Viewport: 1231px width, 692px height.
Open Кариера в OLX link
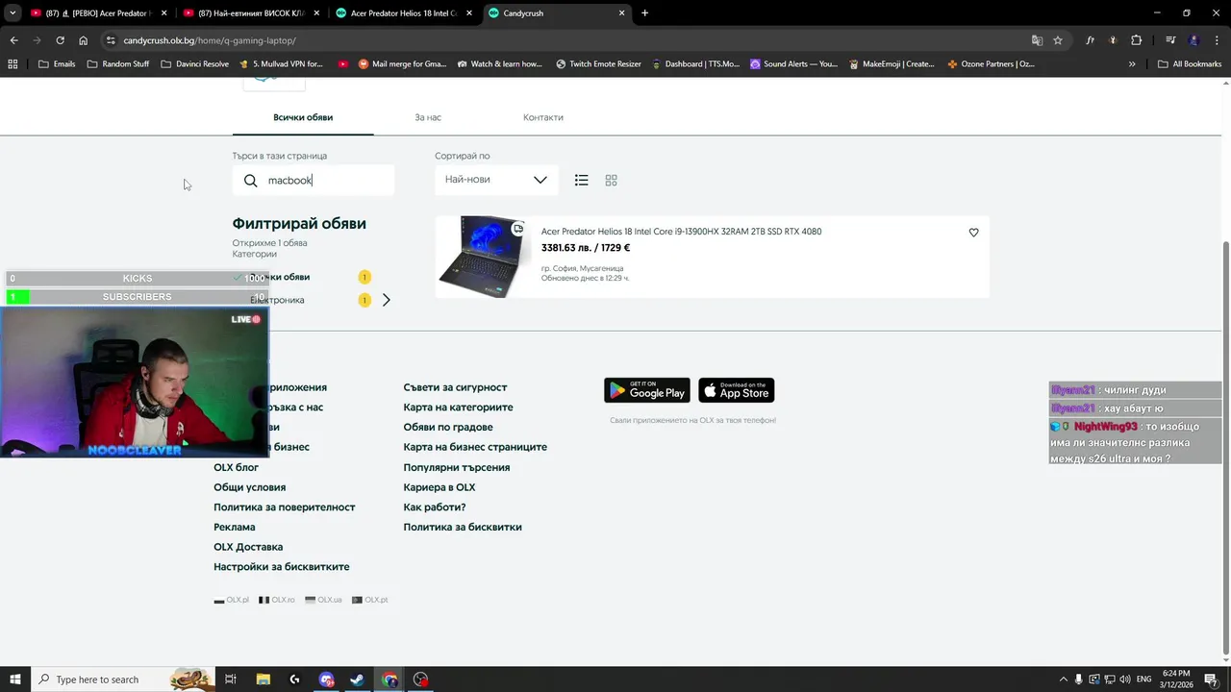click(x=440, y=487)
